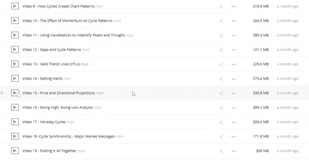The width and height of the screenshot is (309, 160).
Task: Tick the selection checkbox on Video 15
Action: pyautogui.click(x=19, y=96)
